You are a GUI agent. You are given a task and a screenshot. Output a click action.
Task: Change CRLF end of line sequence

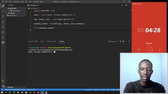coord(108,90)
